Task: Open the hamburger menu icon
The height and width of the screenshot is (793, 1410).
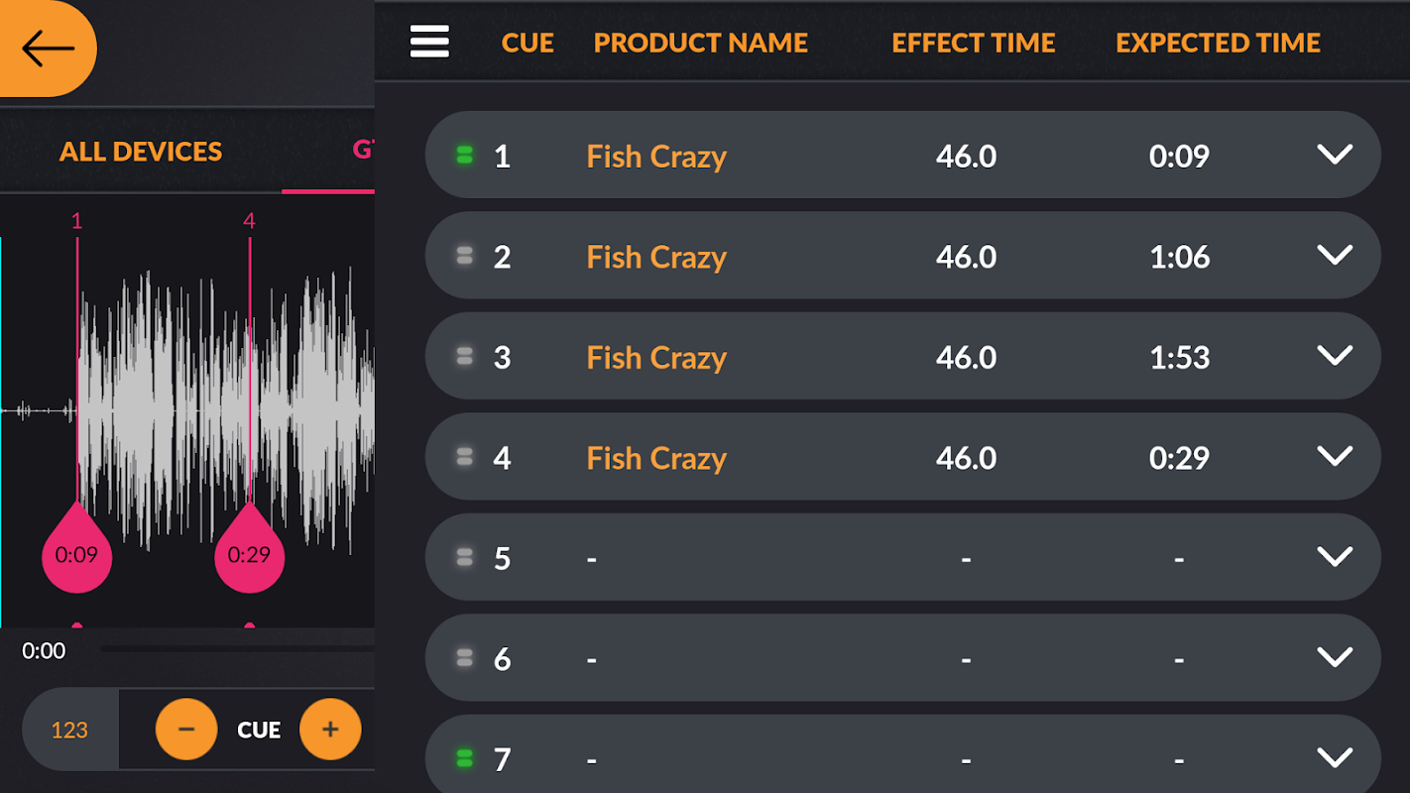Action: pyautogui.click(x=429, y=42)
